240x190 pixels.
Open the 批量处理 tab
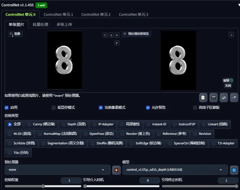point(40,24)
